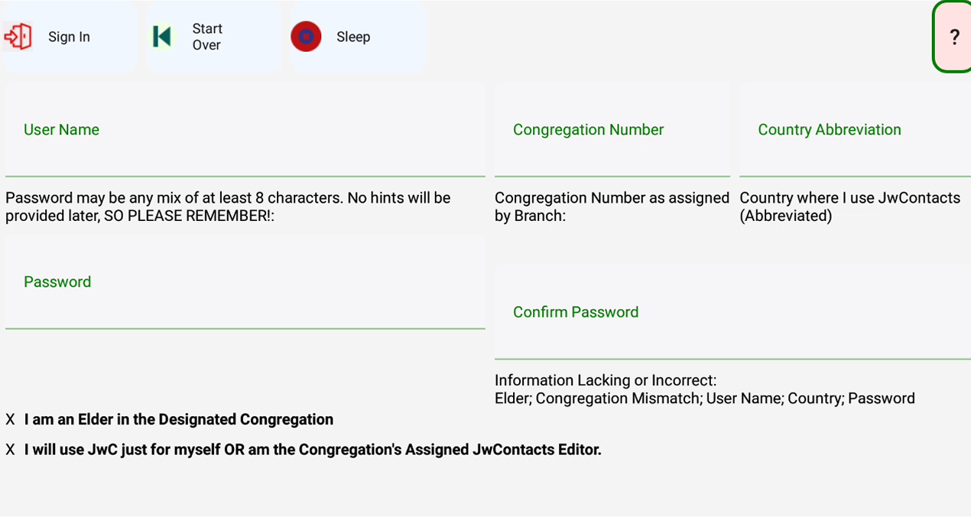Open help with the question mark button
The image size is (971, 517).
tap(953, 37)
